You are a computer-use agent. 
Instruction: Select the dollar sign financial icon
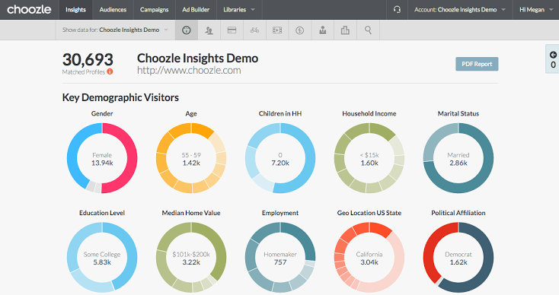point(300,30)
